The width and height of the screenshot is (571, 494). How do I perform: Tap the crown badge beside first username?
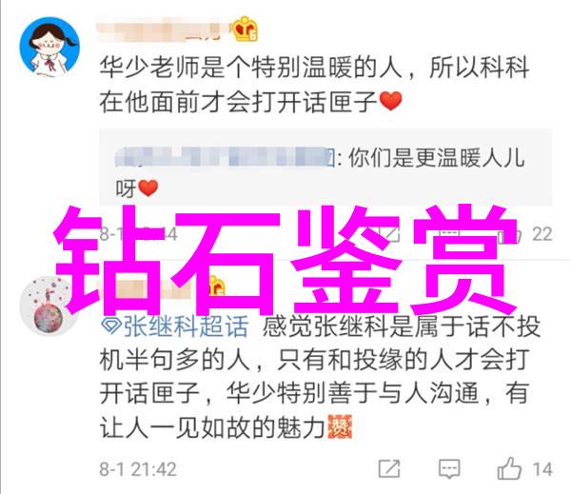(x=246, y=29)
